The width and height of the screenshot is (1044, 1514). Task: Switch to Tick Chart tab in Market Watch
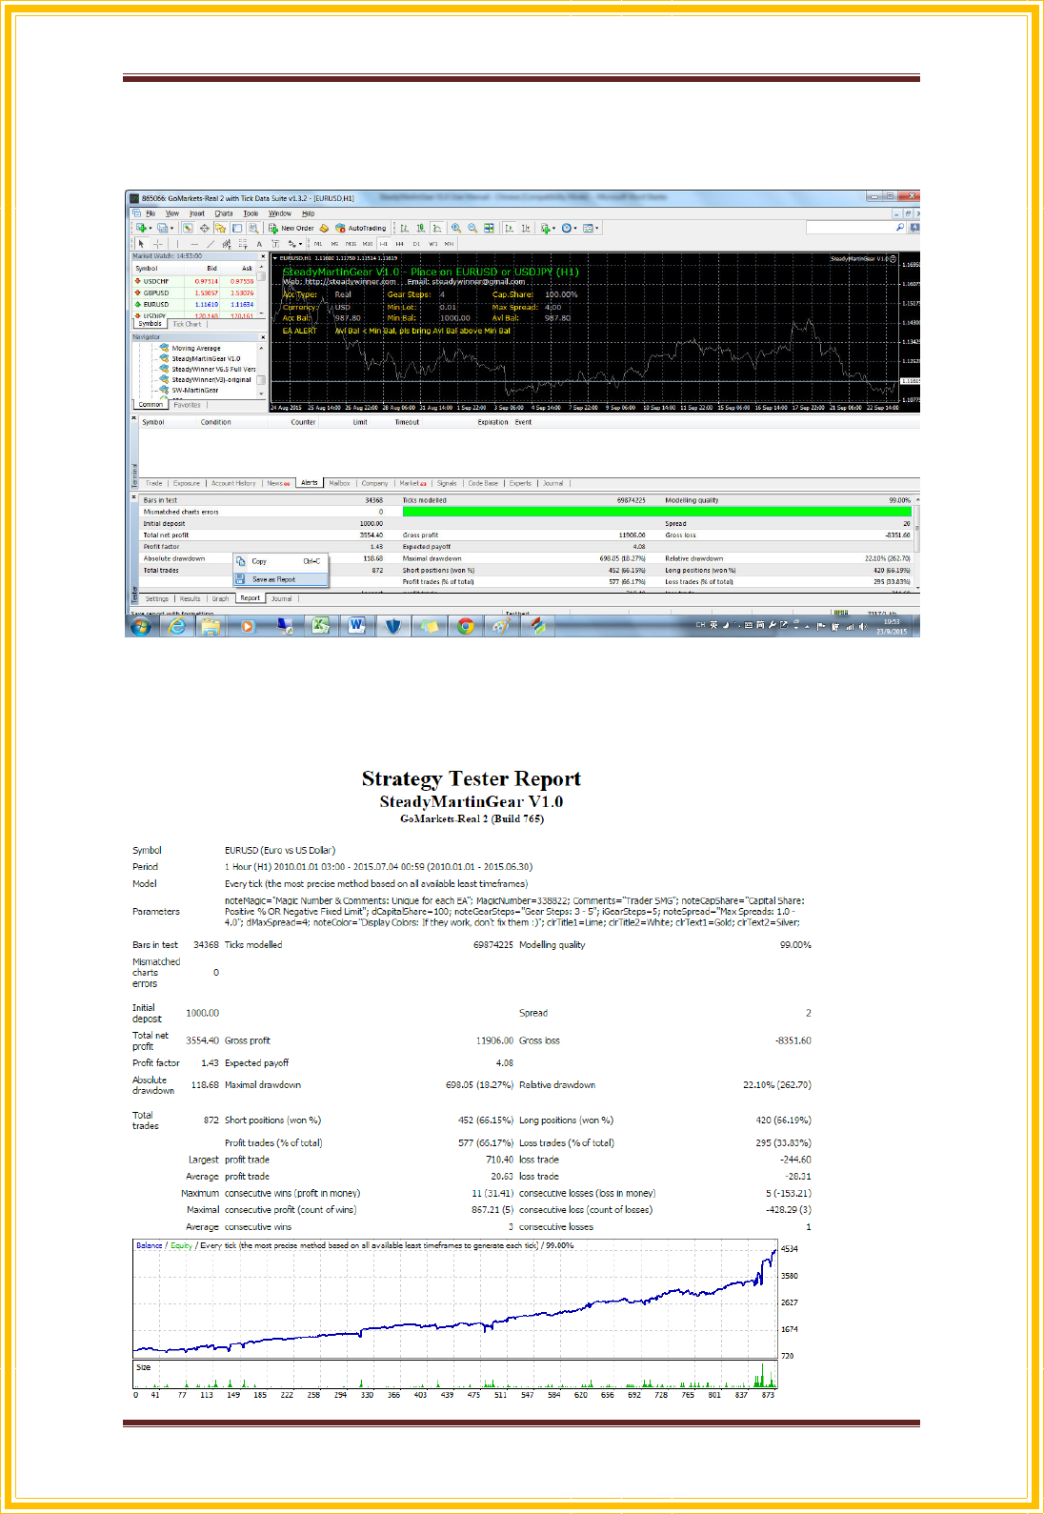[x=187, y=324]
